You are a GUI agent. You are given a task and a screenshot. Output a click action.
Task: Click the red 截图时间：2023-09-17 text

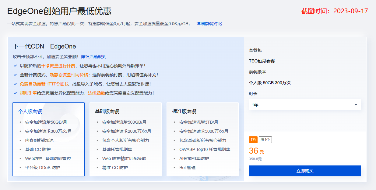[335, 11]
